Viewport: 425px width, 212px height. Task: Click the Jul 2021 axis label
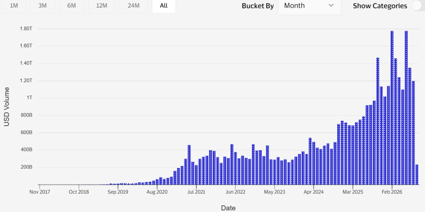click(196, 192)
